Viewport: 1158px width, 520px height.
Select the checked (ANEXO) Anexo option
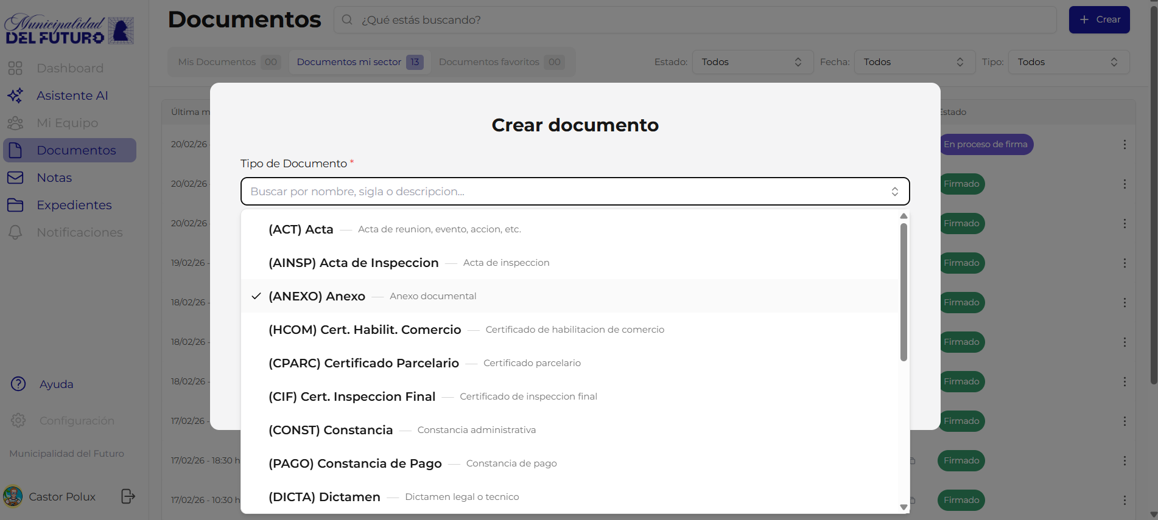[x=317, y=296]
